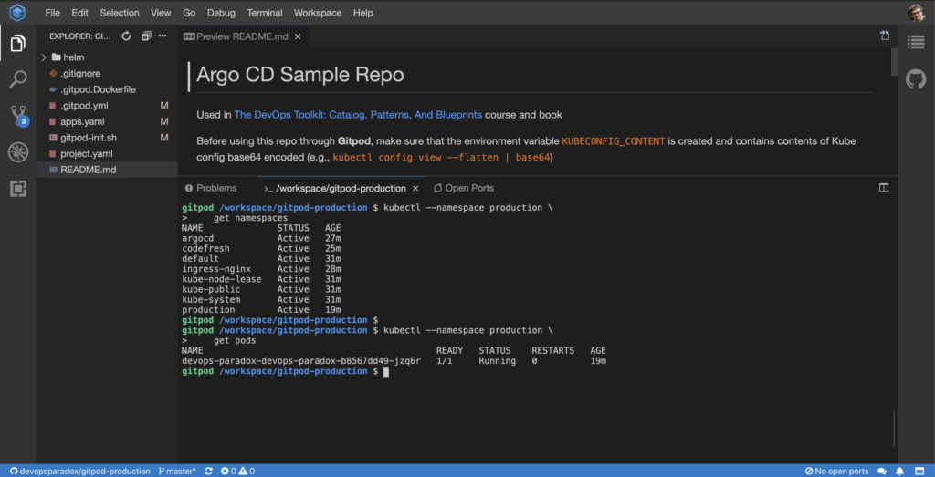Synchronize changes icon in status bar
The width and height of the screenshot is (935, 477).
coord(208,471)
